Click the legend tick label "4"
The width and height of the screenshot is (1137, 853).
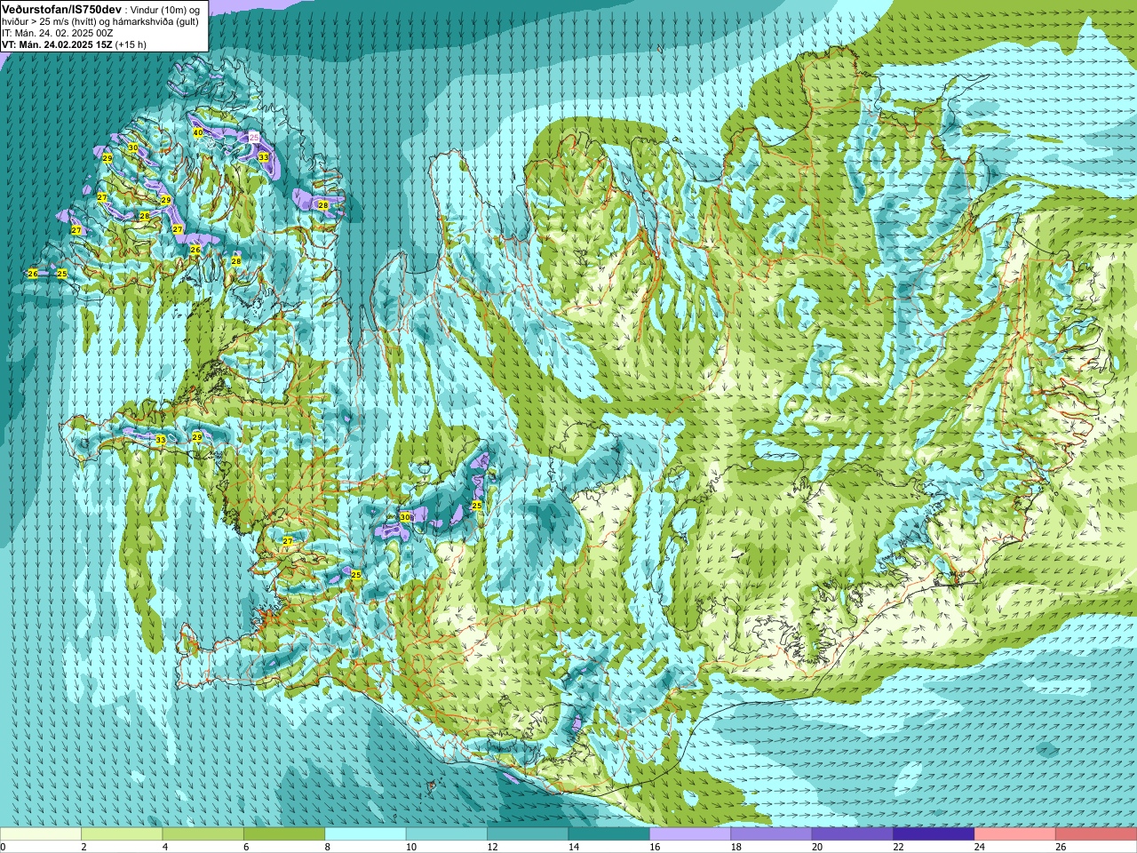164,847
